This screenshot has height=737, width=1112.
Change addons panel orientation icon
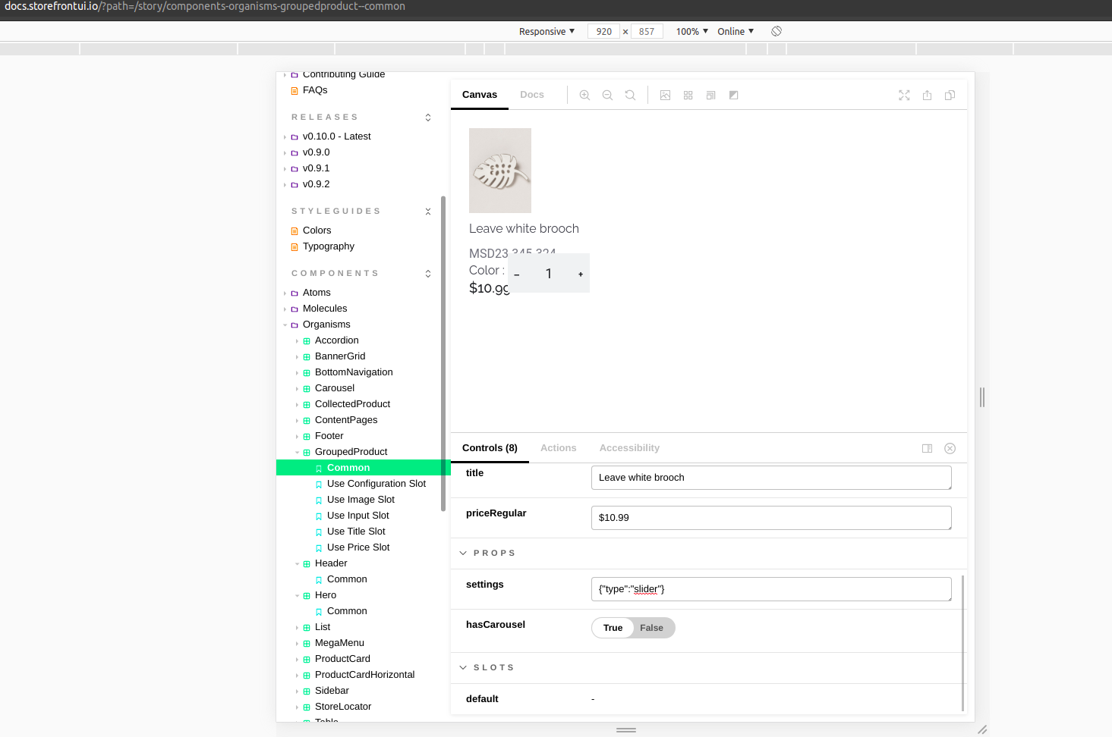point(927,449)
